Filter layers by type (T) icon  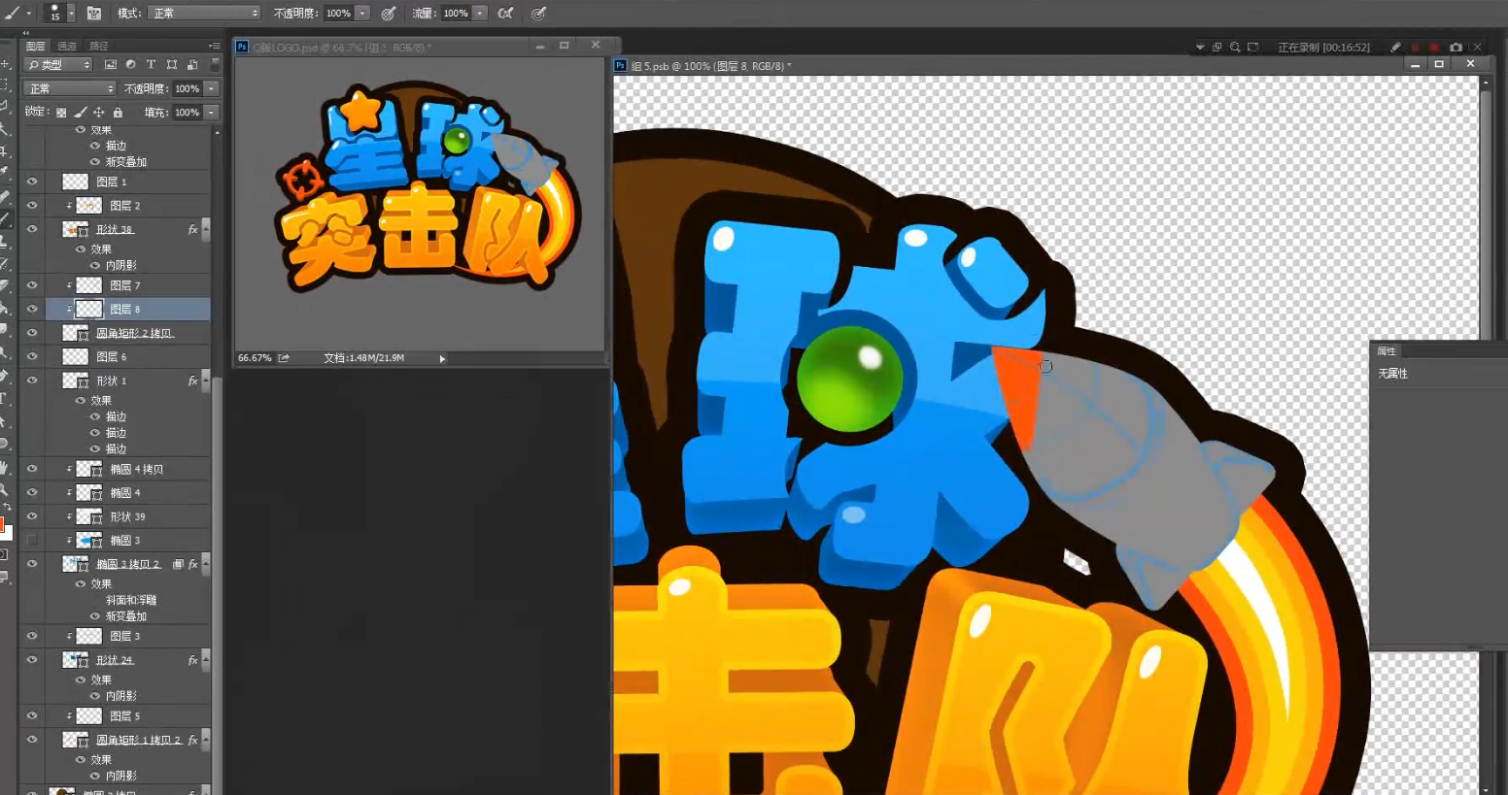151,64
